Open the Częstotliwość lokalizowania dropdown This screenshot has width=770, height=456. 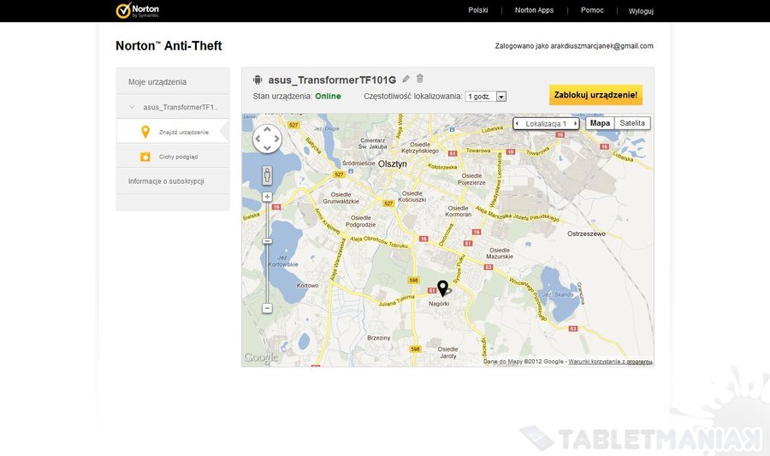coord(486,96)
